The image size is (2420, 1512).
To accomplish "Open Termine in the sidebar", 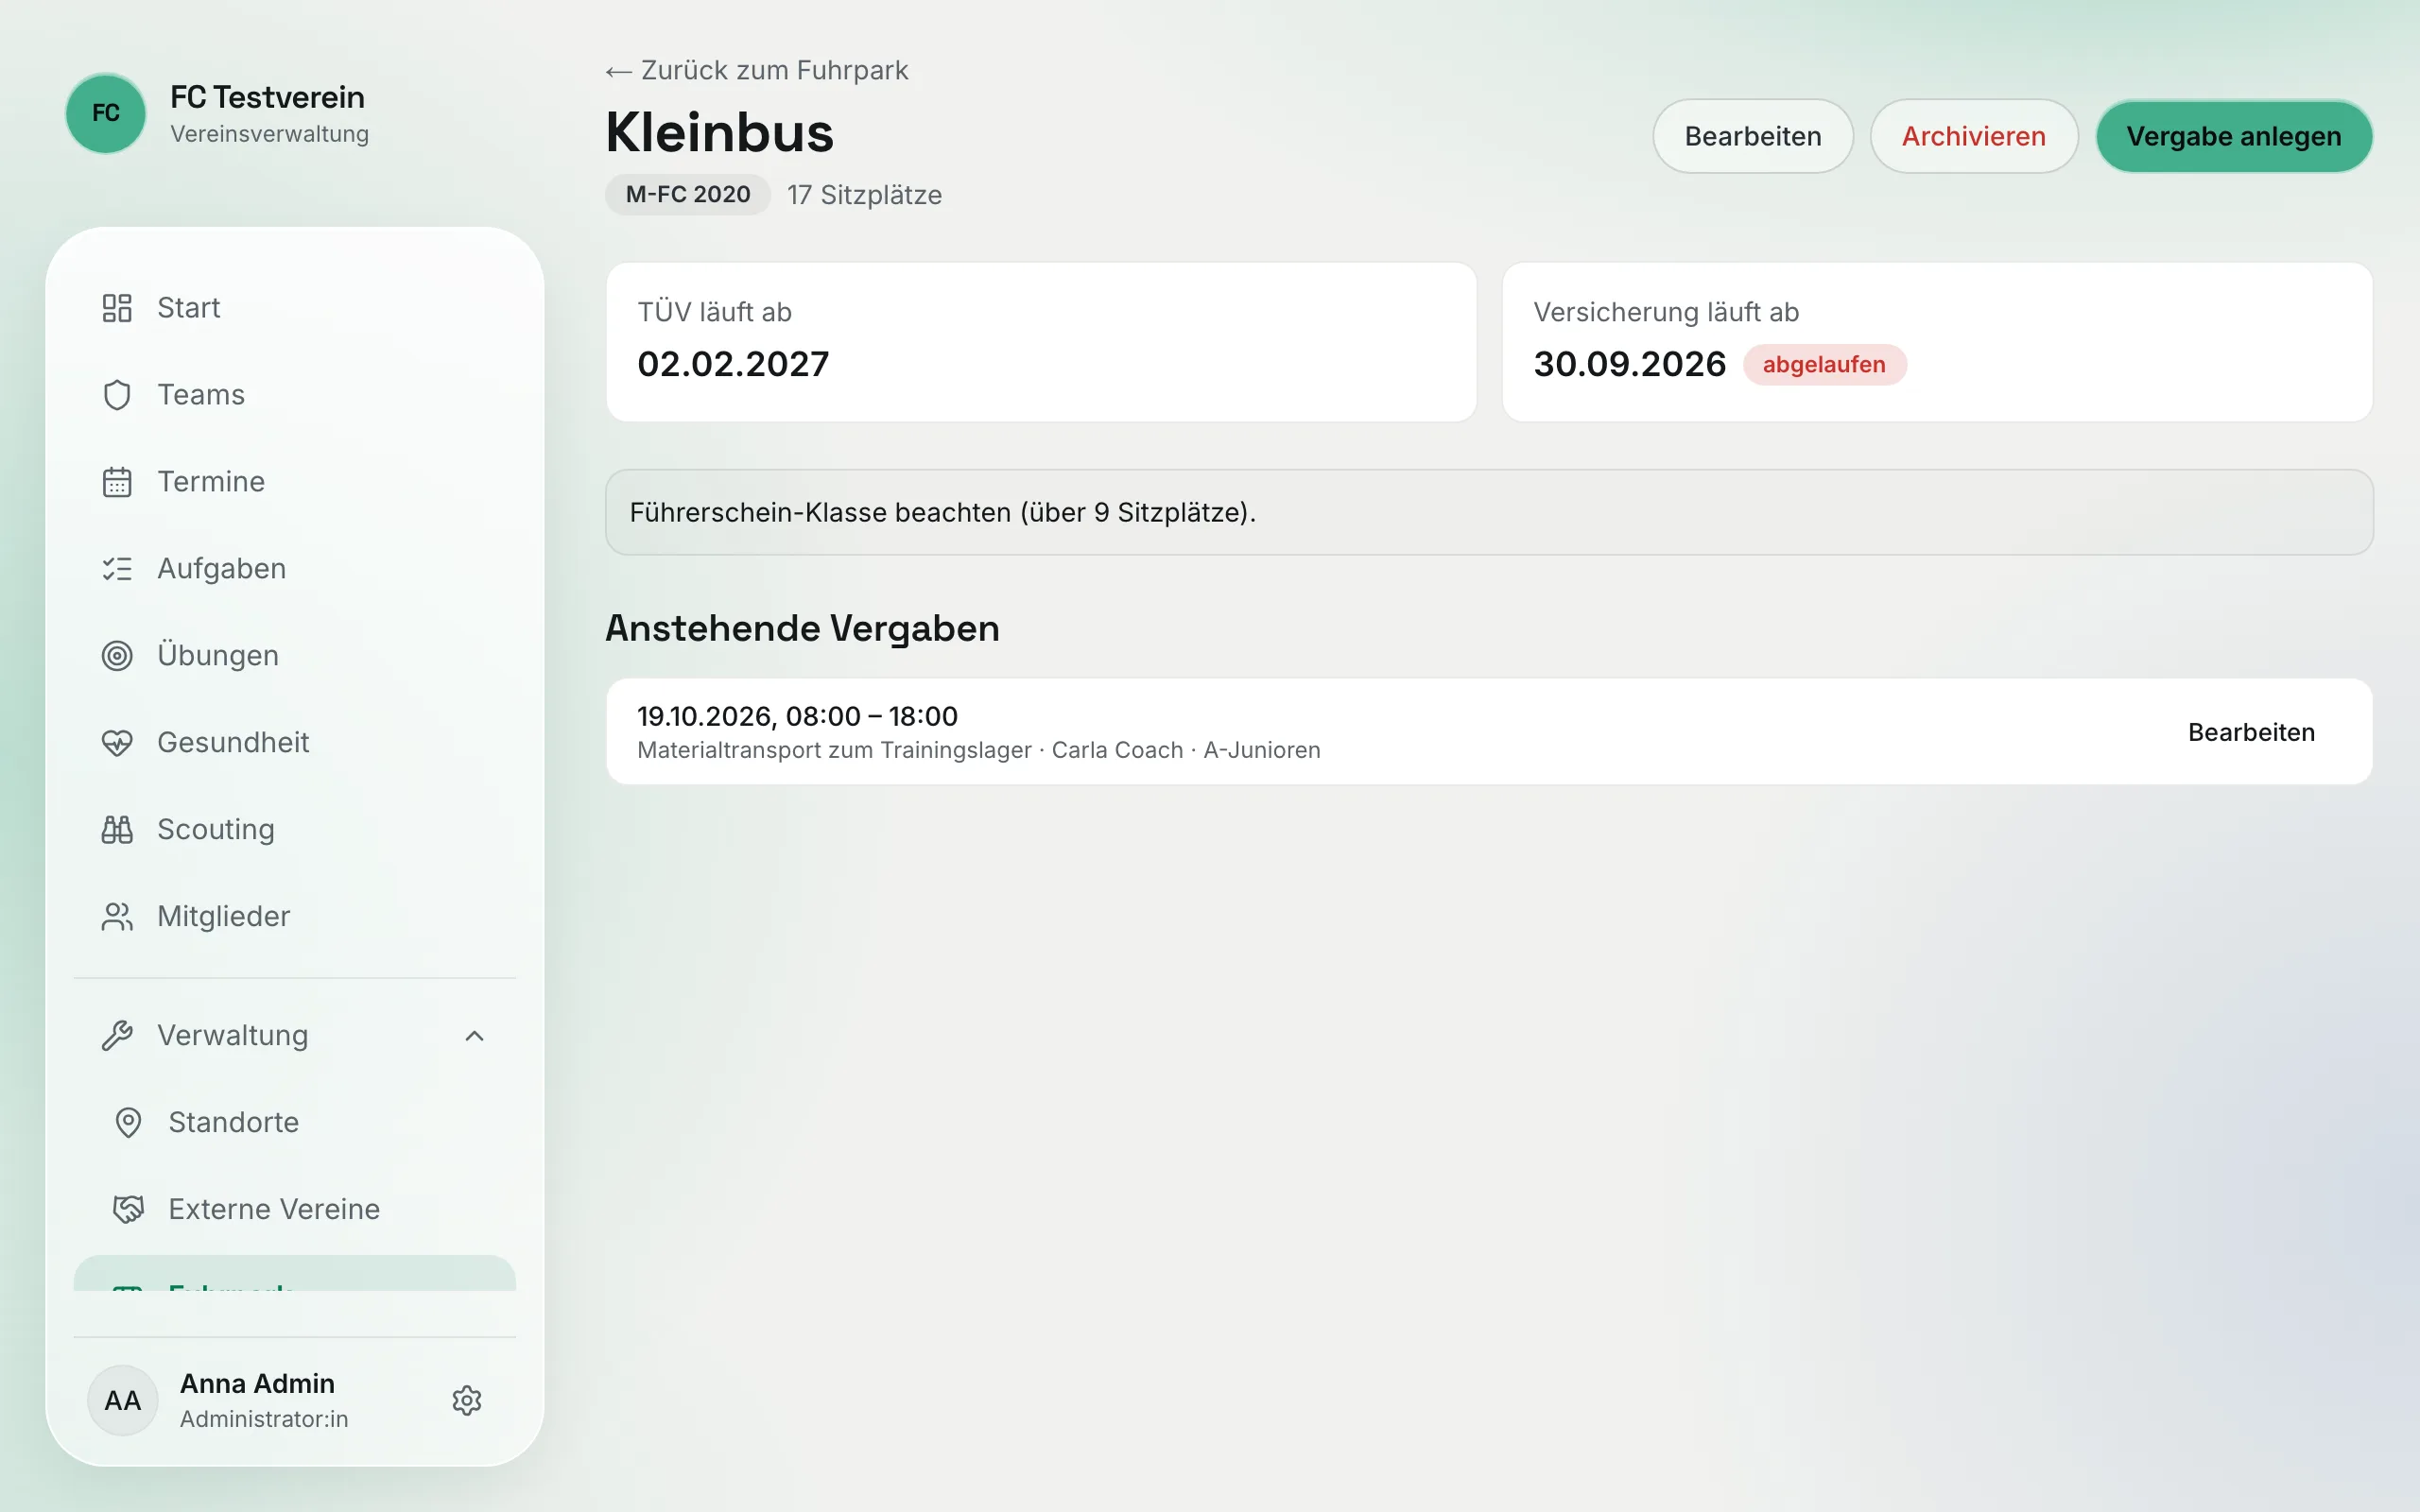I will click(295, 482).
